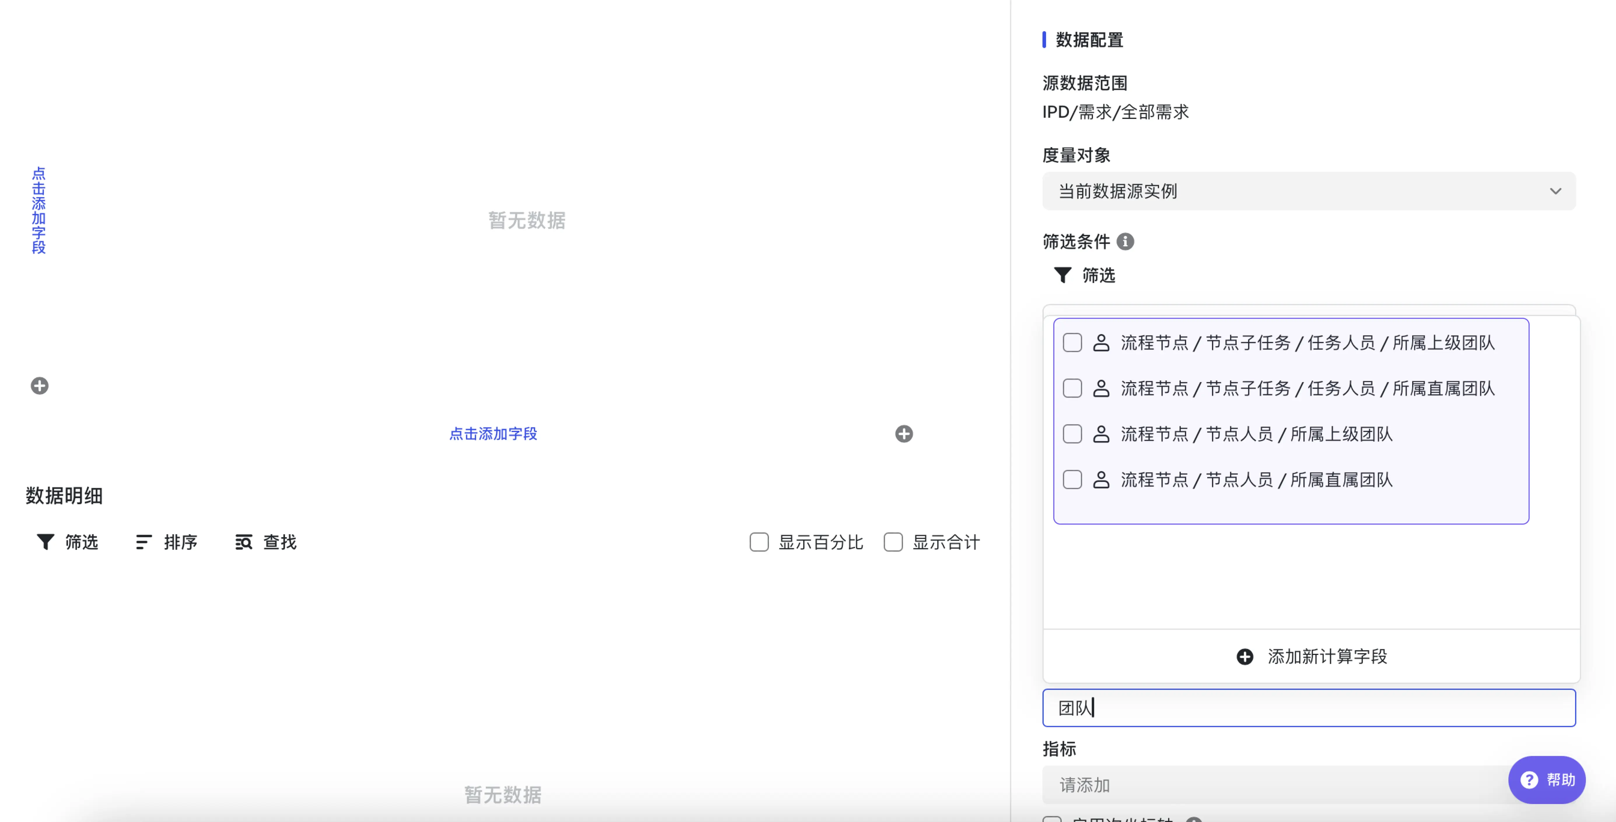Click the funnel icon in 数据明细 toolbar
This screenshot has width=1616, height=822.
(45, 542)
